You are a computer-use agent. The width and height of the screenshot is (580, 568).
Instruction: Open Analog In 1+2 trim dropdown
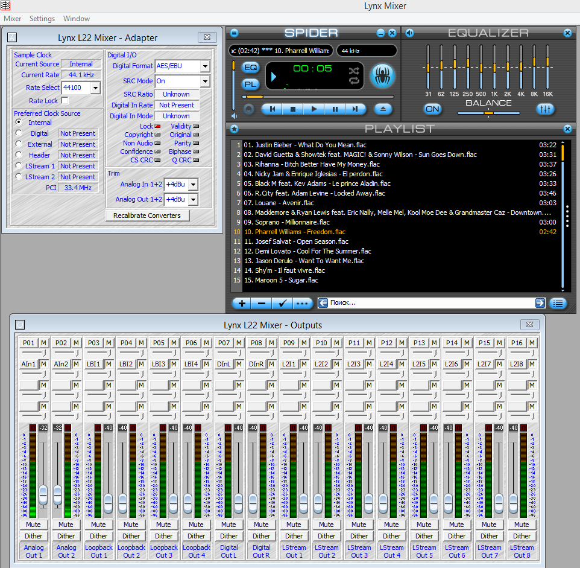[x=193, y=184]
